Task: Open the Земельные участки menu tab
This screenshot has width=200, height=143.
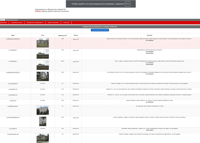Action: coord(17,22)
